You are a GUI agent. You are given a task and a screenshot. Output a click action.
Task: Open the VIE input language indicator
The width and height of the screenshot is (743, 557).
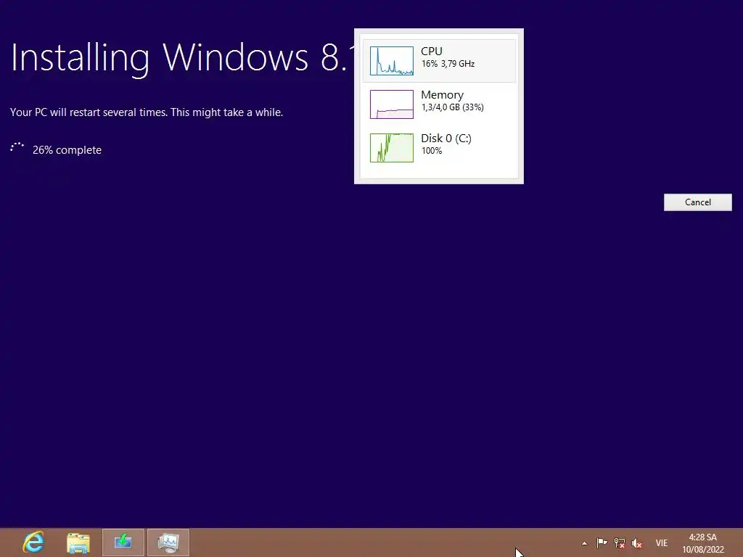pos(662,542)
